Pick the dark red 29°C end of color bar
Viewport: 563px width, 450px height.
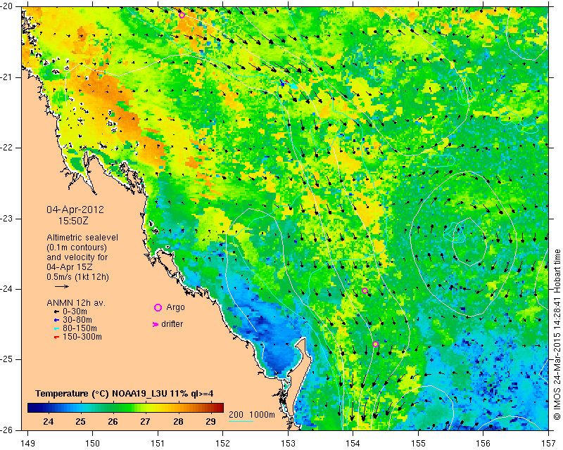[217, 408]
